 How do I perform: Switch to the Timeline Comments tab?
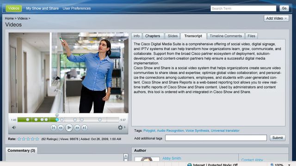coord(226,36)
